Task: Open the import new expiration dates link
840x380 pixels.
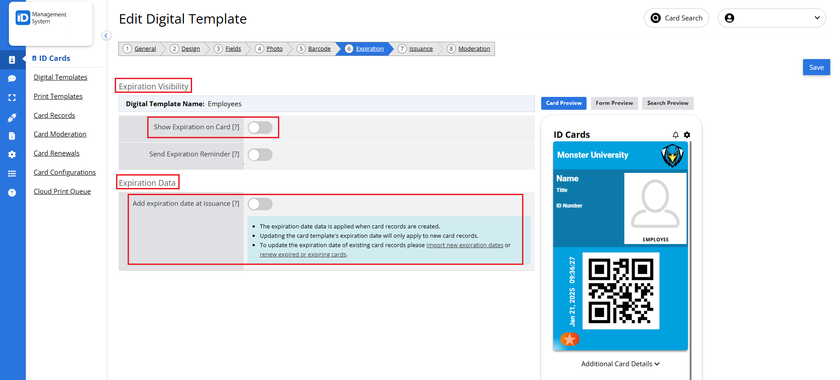Action: [x=465, y=245]
